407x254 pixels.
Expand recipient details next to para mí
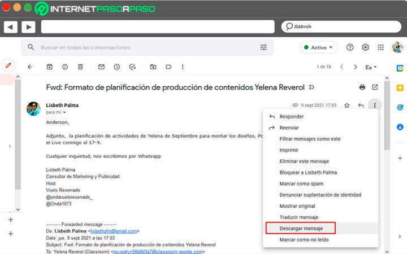click(x=64, y=112)
